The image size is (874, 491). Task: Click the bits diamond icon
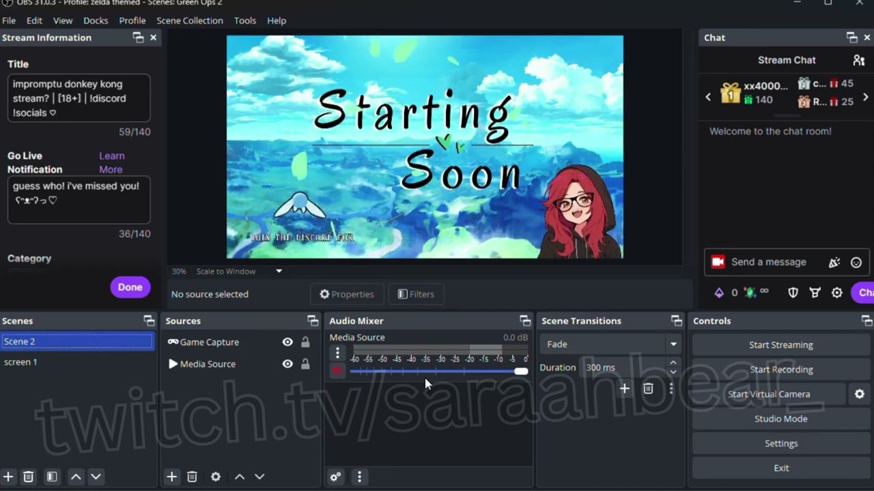[x=719, y=293]
